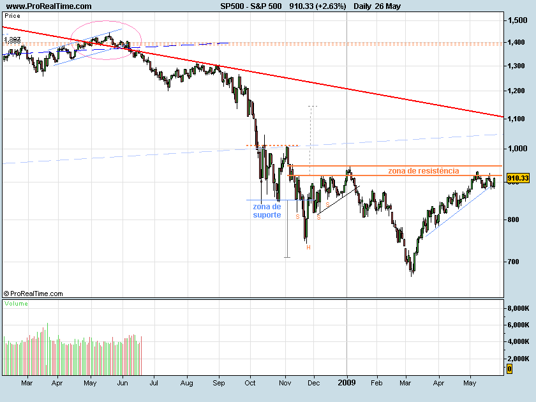Click the 'zona de suporte' annotation
The image size is (536, 402).
click(267, 211)
